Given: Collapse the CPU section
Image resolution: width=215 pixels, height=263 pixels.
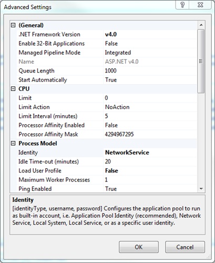Looking at the screenshot, I should [x=13, y=89].
